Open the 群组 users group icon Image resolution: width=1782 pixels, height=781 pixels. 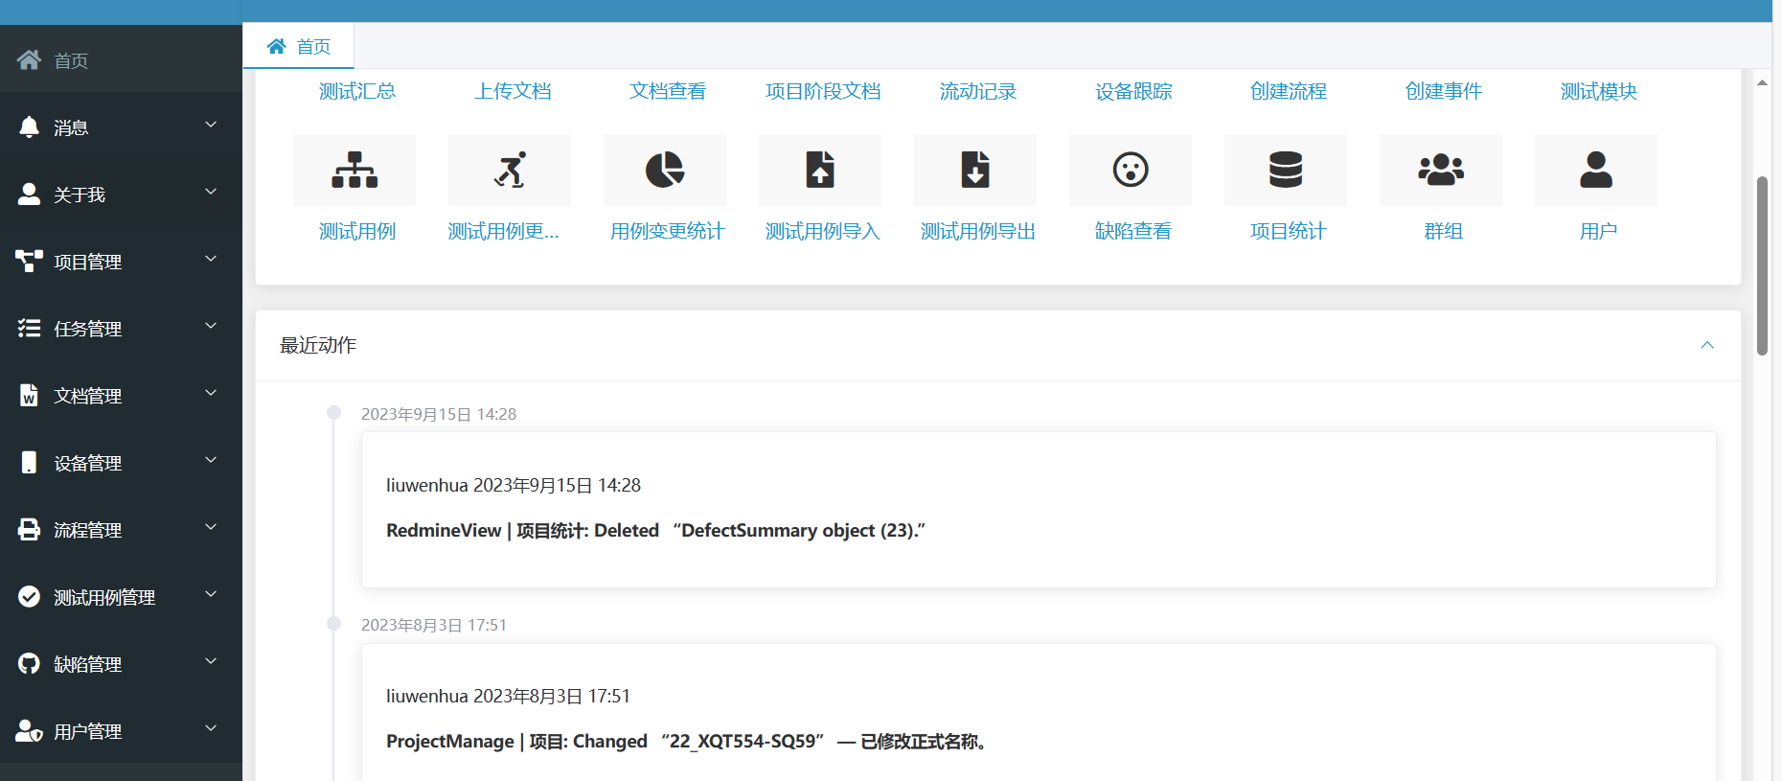tap(1441, 170)
